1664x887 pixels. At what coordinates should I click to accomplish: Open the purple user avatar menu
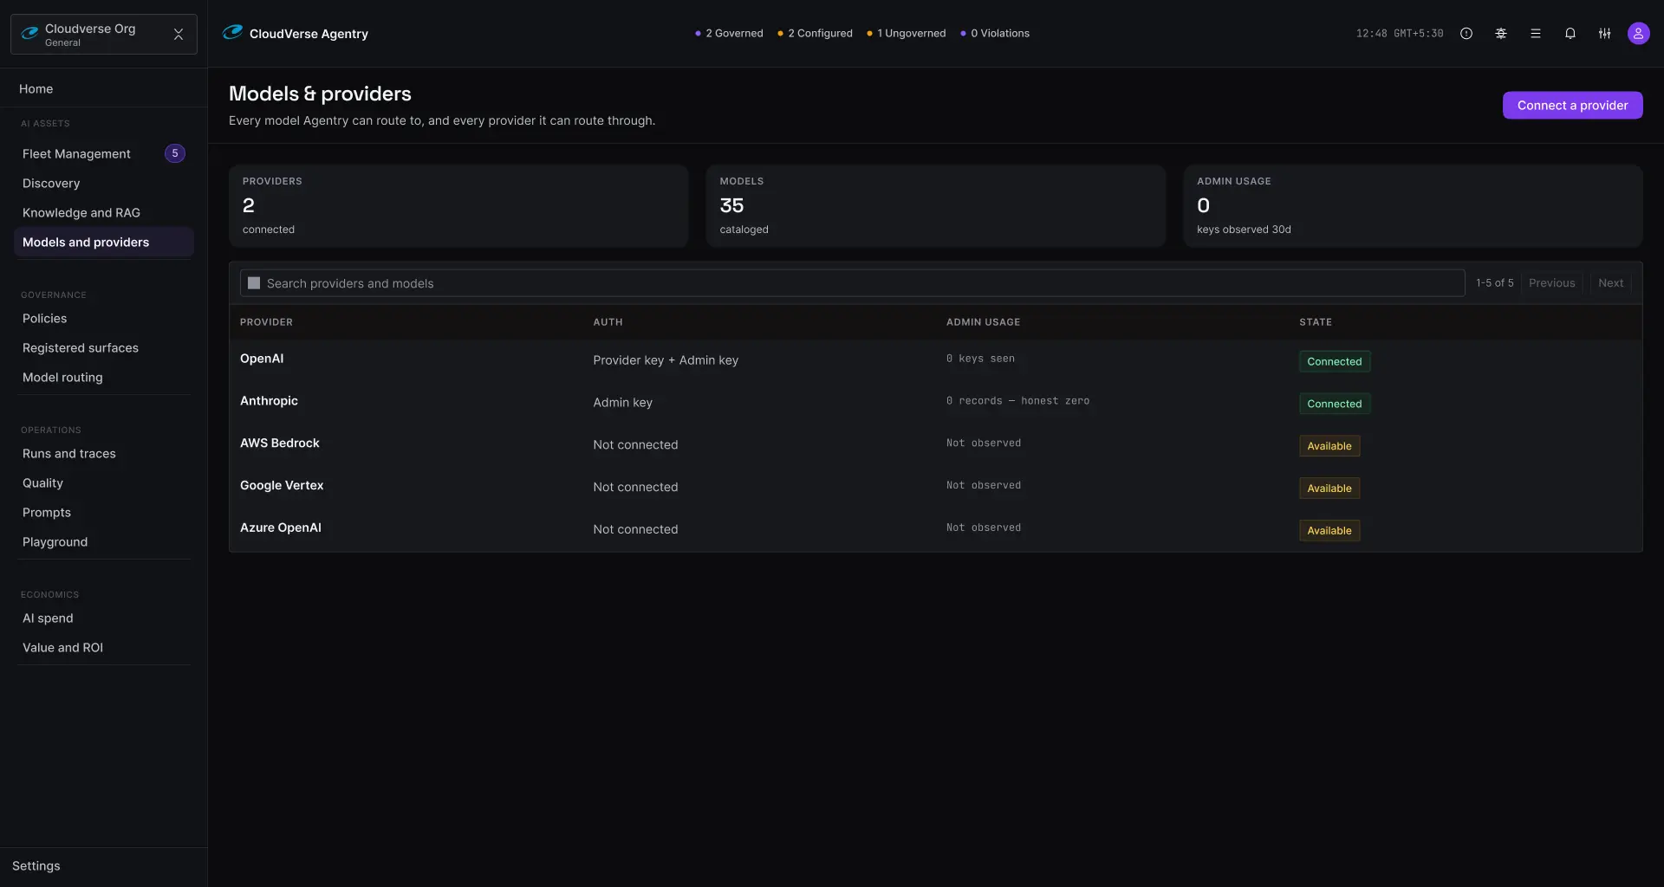tap(1638, 34)
